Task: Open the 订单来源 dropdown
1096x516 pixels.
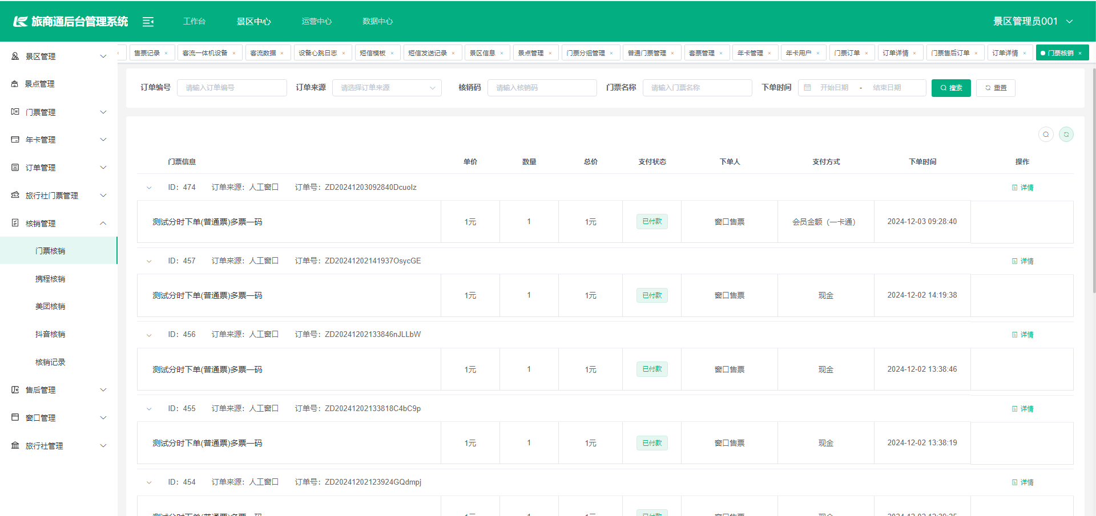Action: click(x=387, y=88)
